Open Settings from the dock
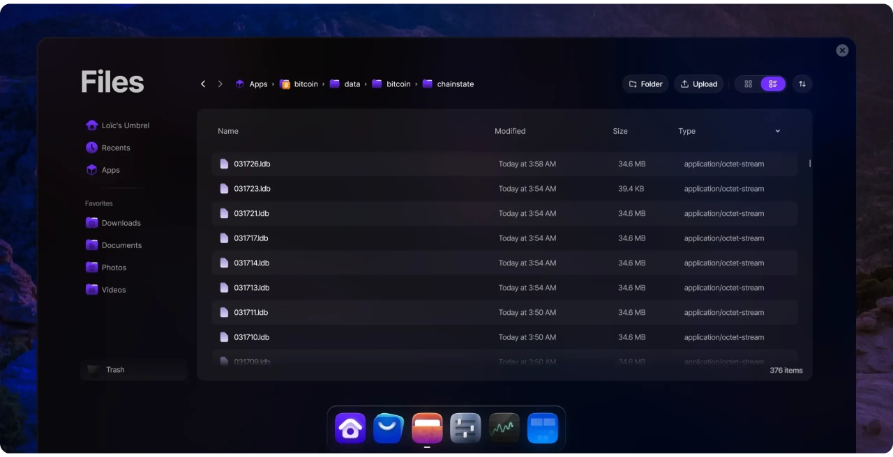This screenshot has height=457, width=893. (x=465, y=428)
